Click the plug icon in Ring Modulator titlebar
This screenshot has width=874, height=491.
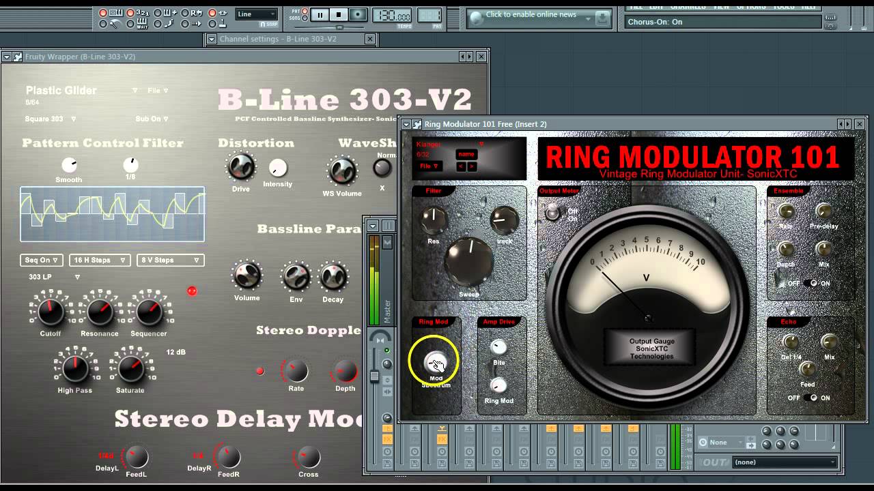417,124
